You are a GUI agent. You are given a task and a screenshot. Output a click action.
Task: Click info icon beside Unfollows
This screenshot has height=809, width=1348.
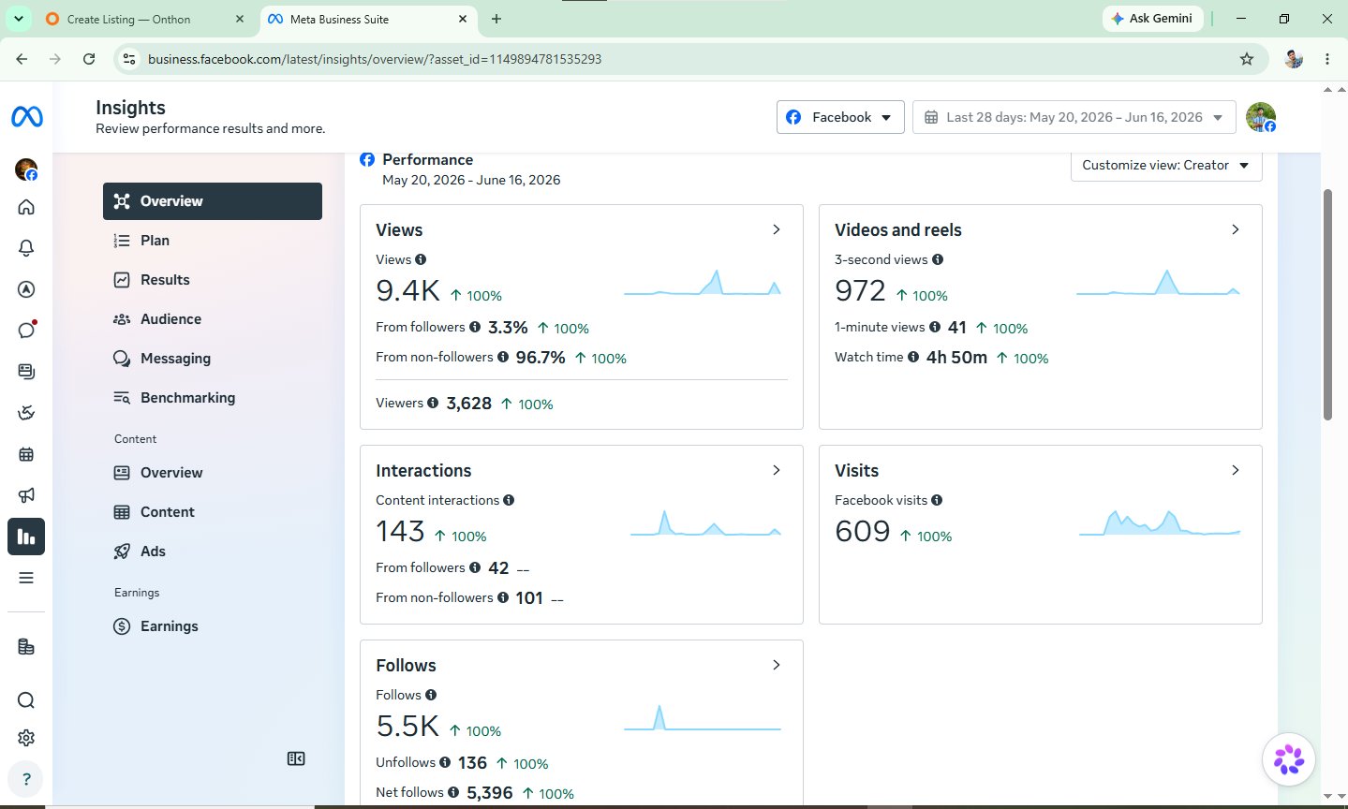pos(445,762)
